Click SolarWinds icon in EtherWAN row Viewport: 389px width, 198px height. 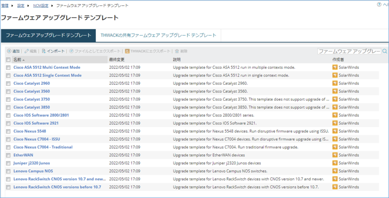click(x=335, y=155)
